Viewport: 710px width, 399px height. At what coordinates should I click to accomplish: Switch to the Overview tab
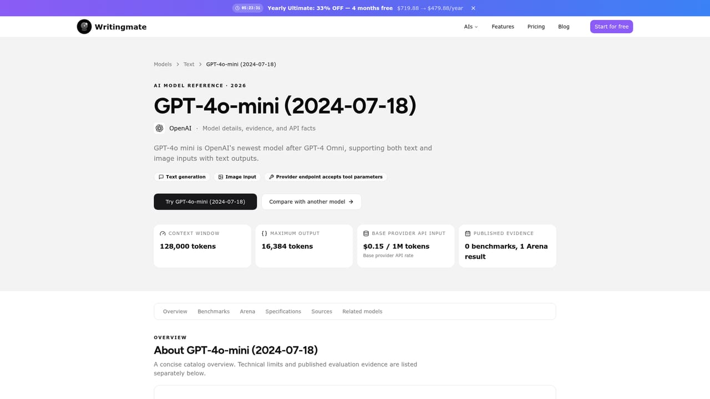click(x=175, y=311)
